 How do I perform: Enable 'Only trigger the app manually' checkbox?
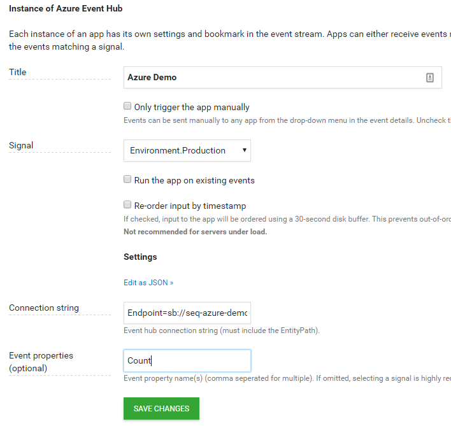tap(128, 107)
